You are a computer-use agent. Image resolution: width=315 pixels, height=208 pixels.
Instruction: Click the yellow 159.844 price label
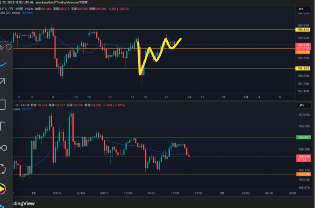coord(303,29)
